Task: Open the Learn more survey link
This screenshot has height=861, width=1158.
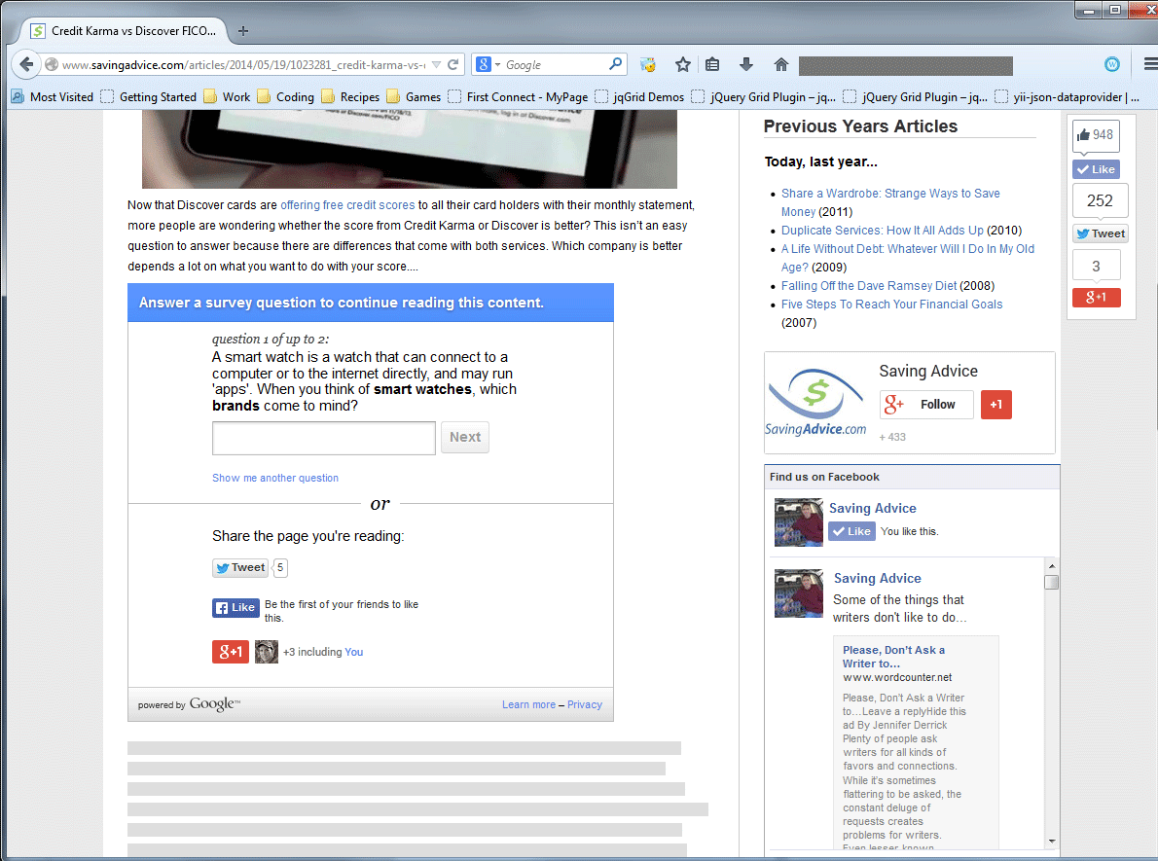Action: coord(528,704)
